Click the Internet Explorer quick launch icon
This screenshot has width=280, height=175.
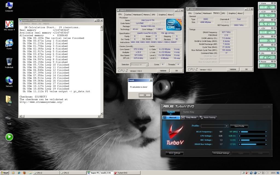(x=18, y=173)
